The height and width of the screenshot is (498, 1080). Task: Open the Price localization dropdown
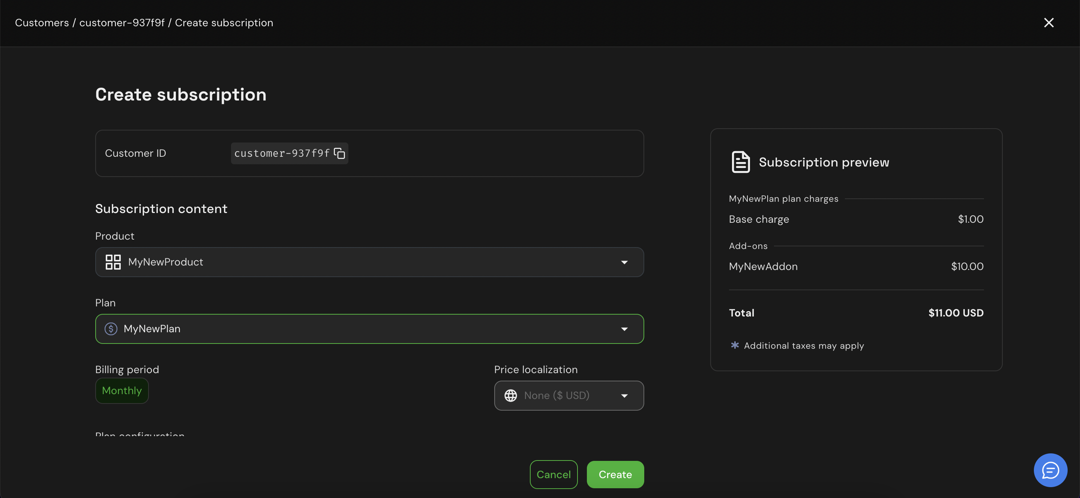click(x=624, y=396)
